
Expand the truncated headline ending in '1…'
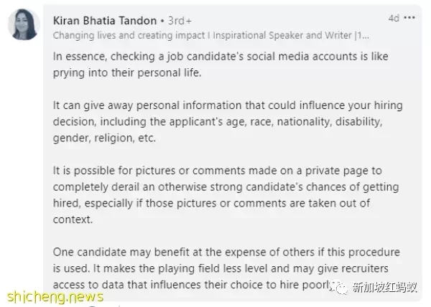363,35
